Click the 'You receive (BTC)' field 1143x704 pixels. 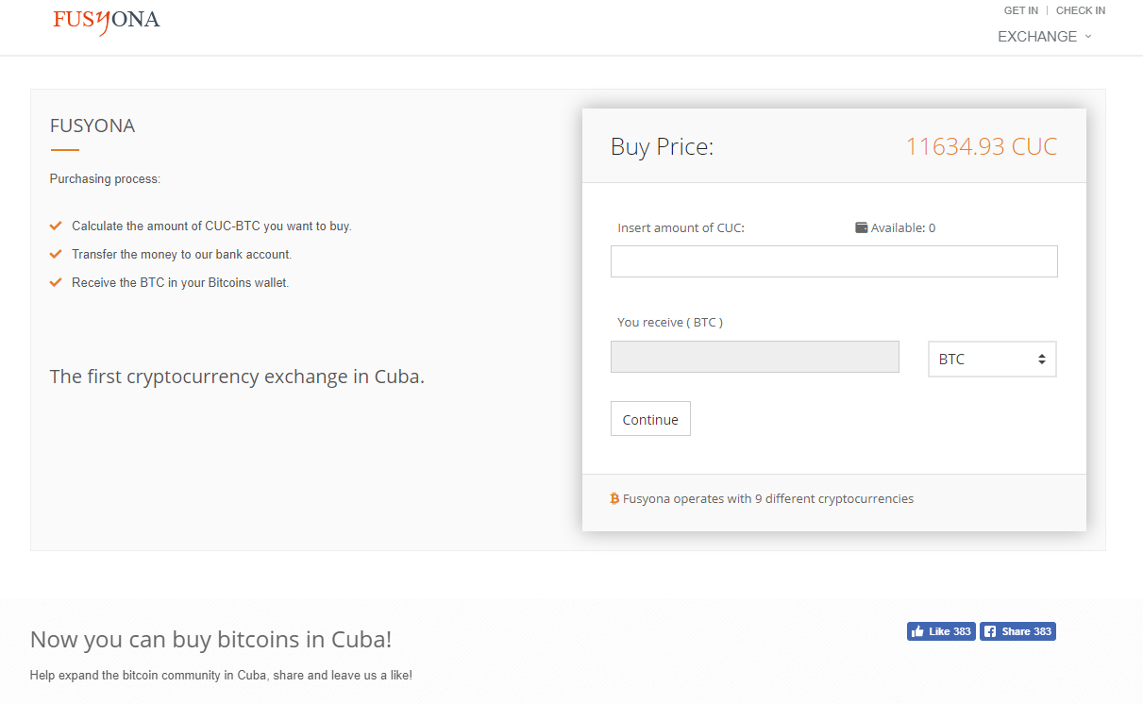tap(754, 357)
